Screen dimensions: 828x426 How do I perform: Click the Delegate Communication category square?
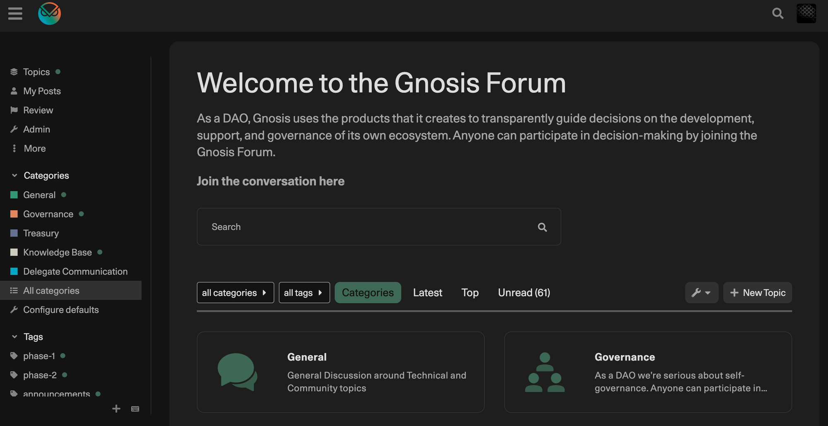tap(14, 272)
